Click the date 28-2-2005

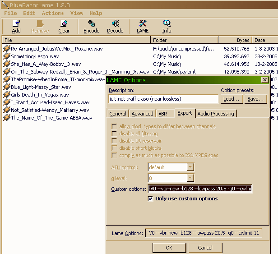266,56
